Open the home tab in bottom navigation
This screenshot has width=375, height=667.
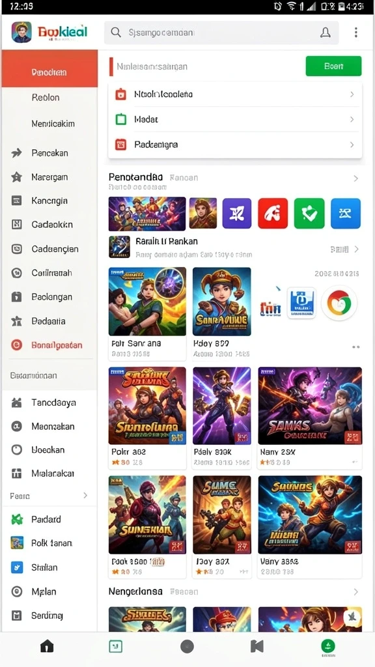click(47, 647)
